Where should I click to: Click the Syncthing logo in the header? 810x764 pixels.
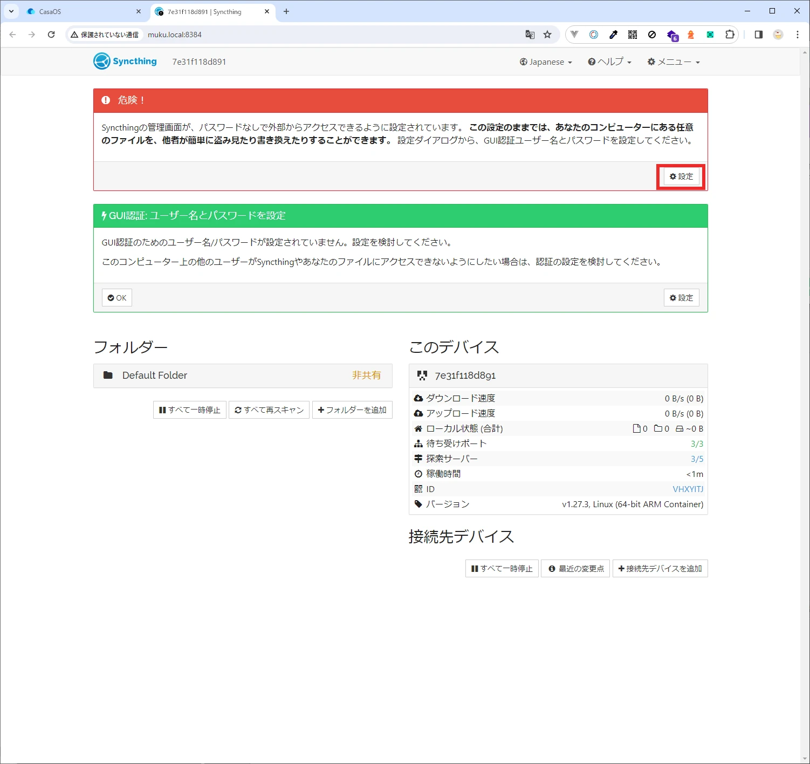125,62
